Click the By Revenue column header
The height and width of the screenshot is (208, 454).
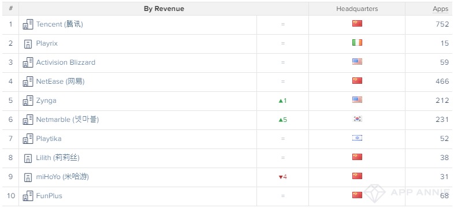click(x=164, y=9)
